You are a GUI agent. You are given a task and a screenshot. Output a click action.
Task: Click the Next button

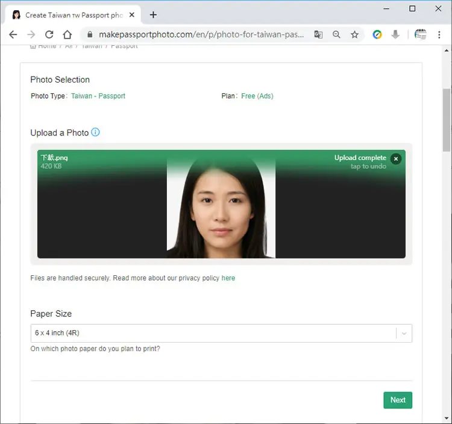398,400
